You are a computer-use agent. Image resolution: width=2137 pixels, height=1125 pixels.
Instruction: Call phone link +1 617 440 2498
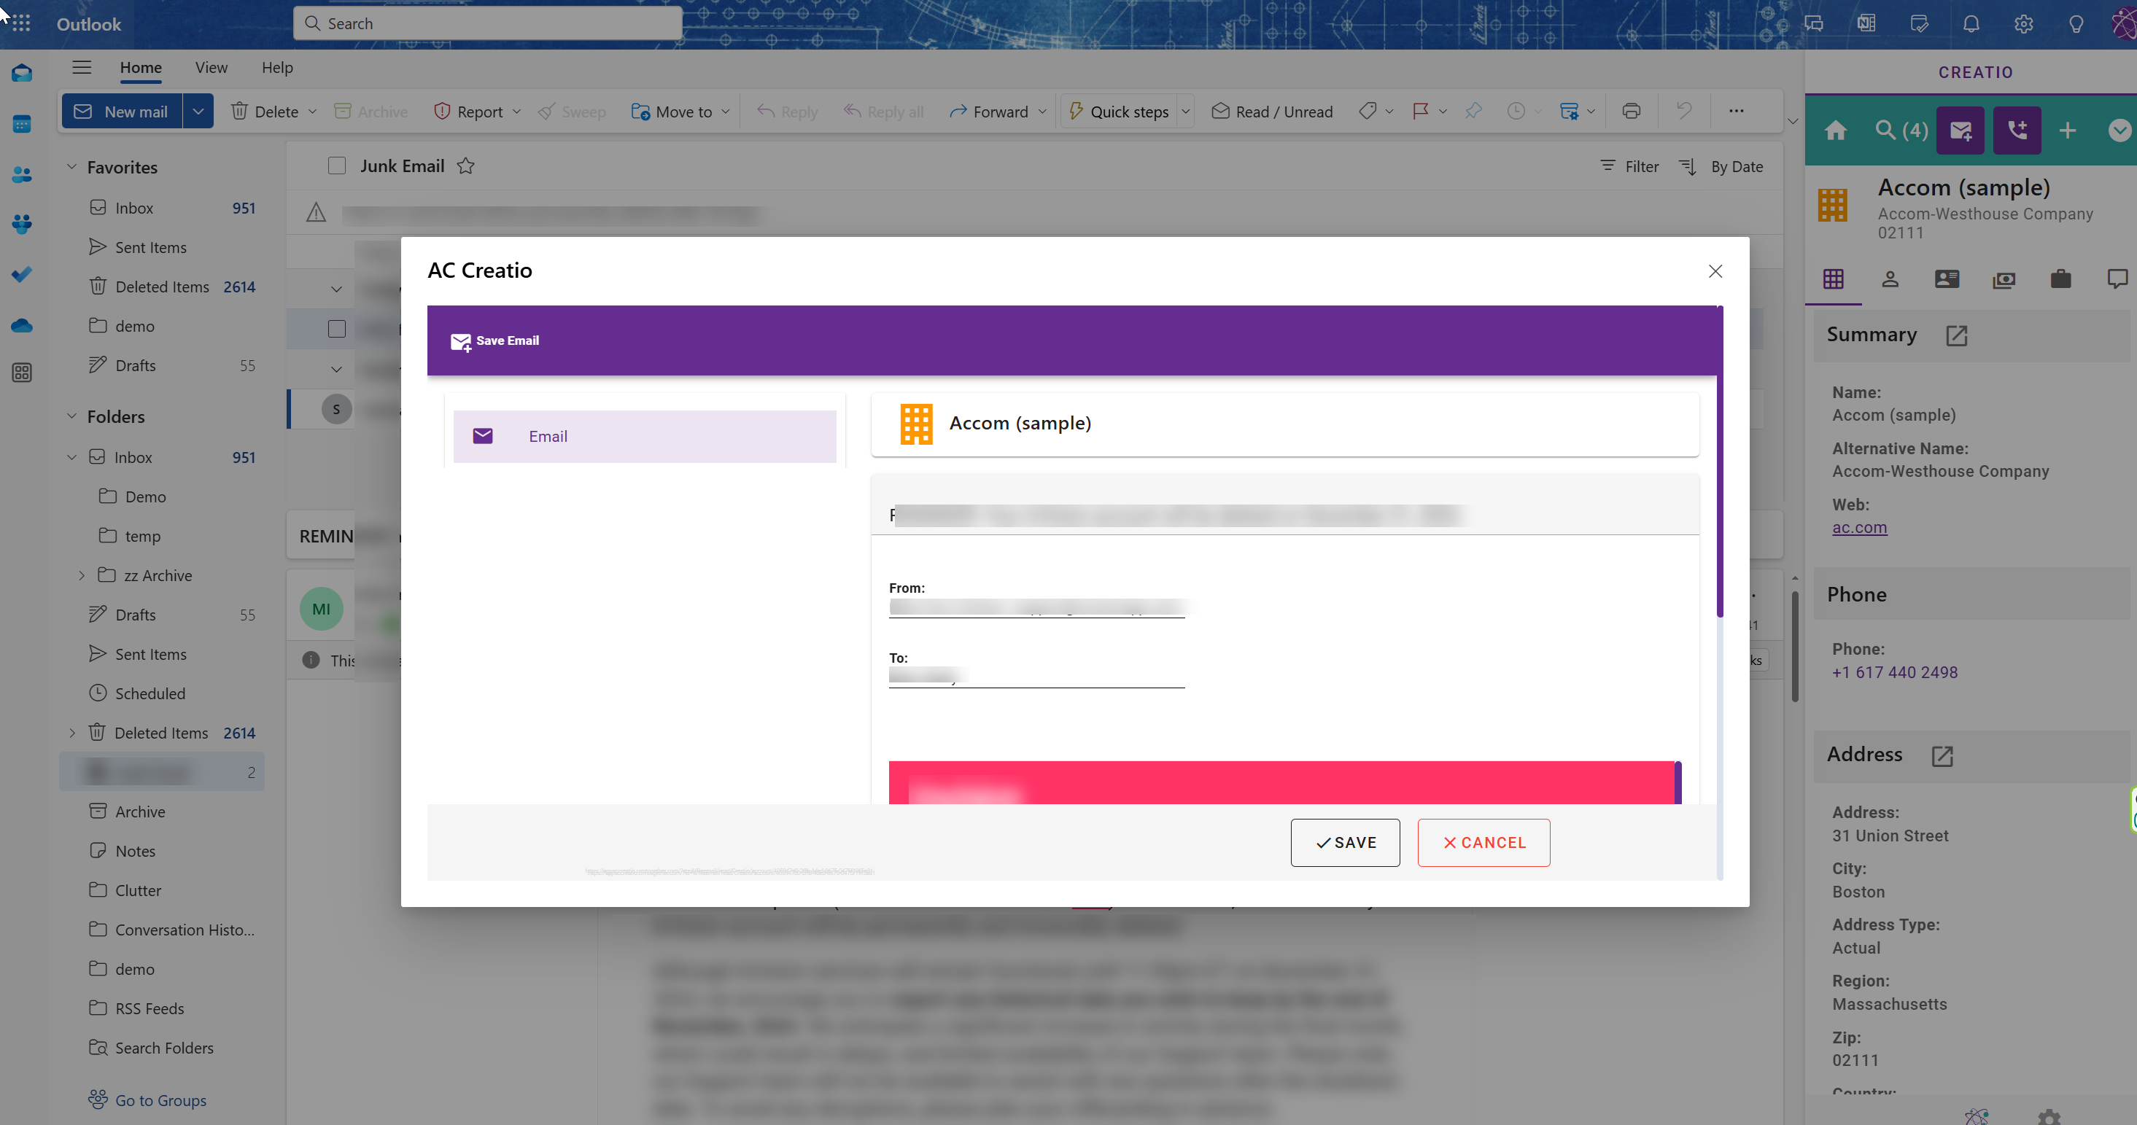pyautogui.click(x=1895, y=672)
